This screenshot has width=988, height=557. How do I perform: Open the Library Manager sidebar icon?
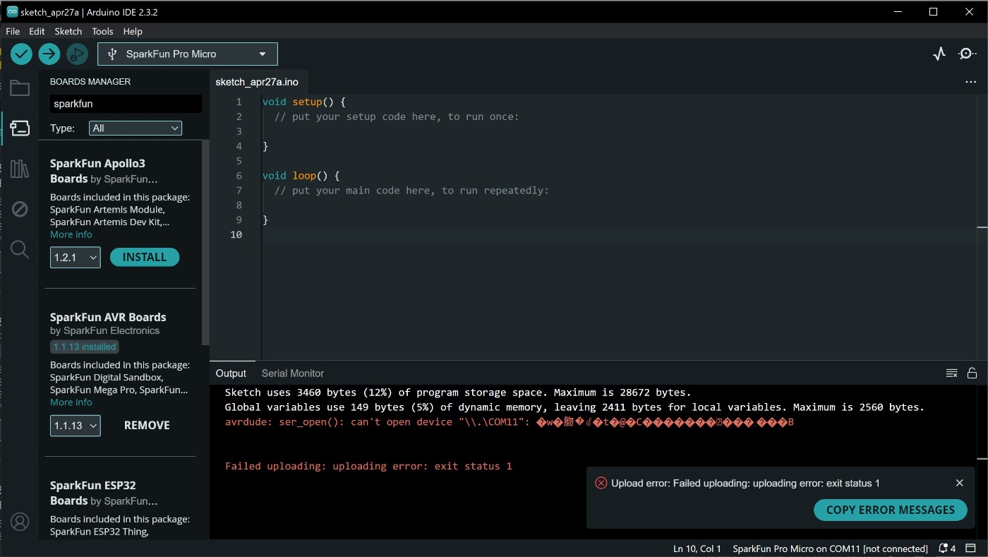[x=20, y=169]
